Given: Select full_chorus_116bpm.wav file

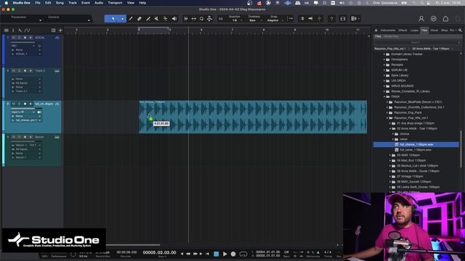Looking at the screenshot, I should point(416,145).
